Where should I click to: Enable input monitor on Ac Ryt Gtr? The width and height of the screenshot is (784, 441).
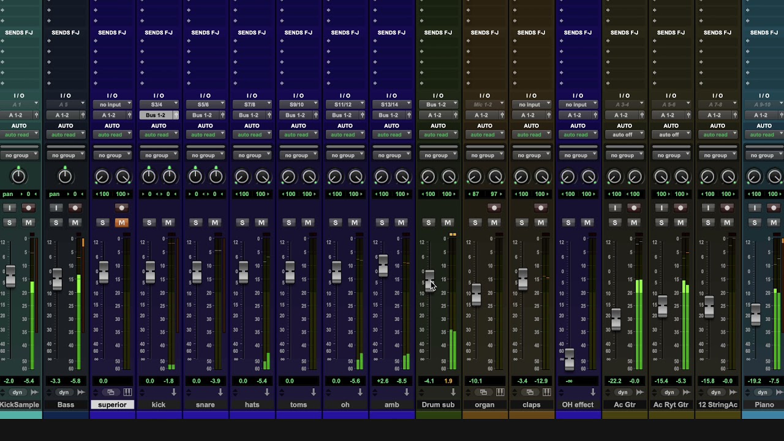coord(661,208)
